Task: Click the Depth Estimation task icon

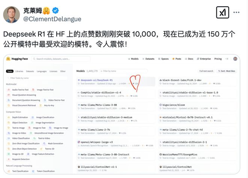Action: [9, 117]
